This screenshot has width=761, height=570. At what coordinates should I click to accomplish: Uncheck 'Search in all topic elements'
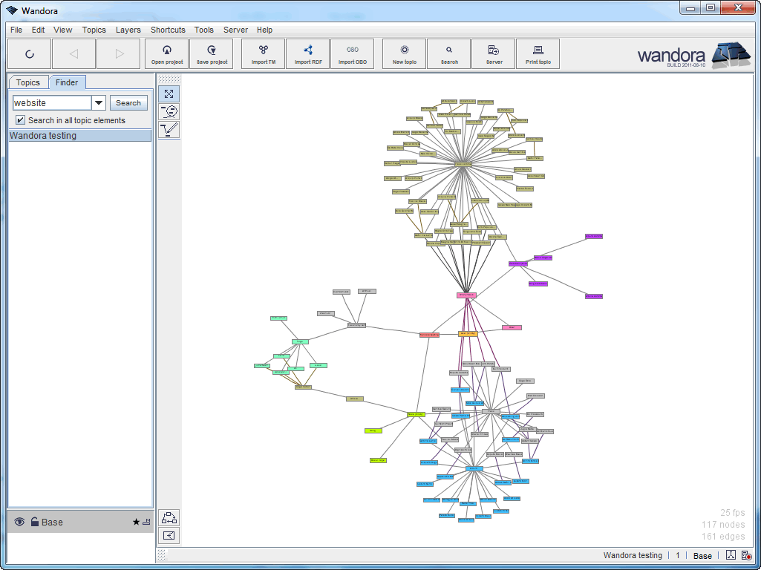pyautogui.click(x=19, y=119)
